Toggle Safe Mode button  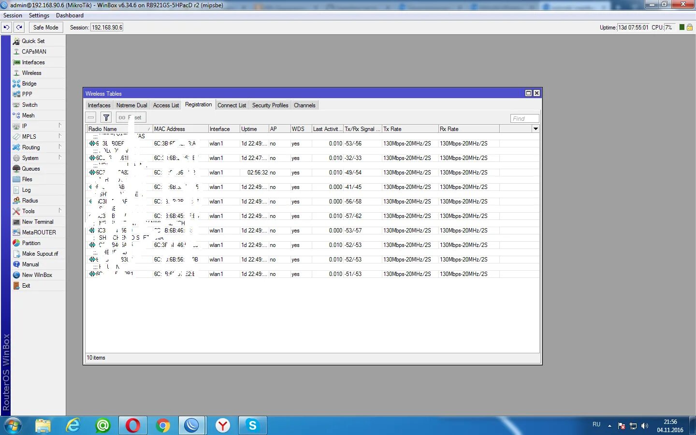click(45, 28)
